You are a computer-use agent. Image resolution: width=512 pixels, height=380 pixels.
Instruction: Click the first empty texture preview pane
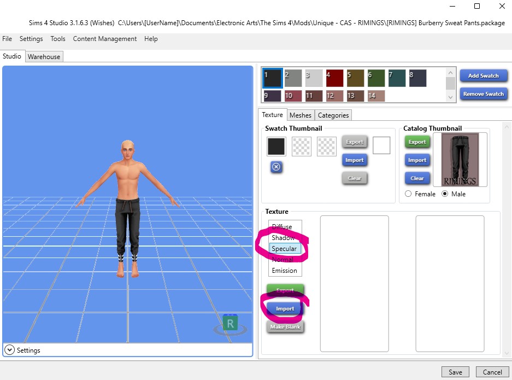pos(355,284)
